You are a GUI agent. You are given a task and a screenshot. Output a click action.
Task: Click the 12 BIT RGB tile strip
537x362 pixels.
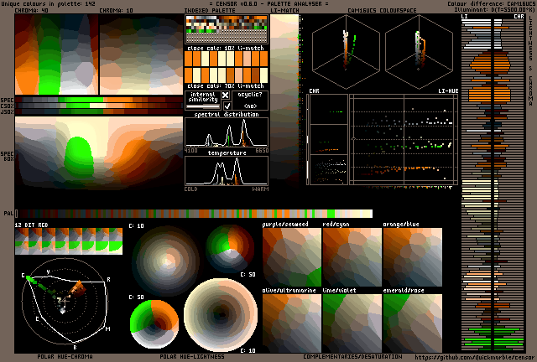[x=67, y=240]
